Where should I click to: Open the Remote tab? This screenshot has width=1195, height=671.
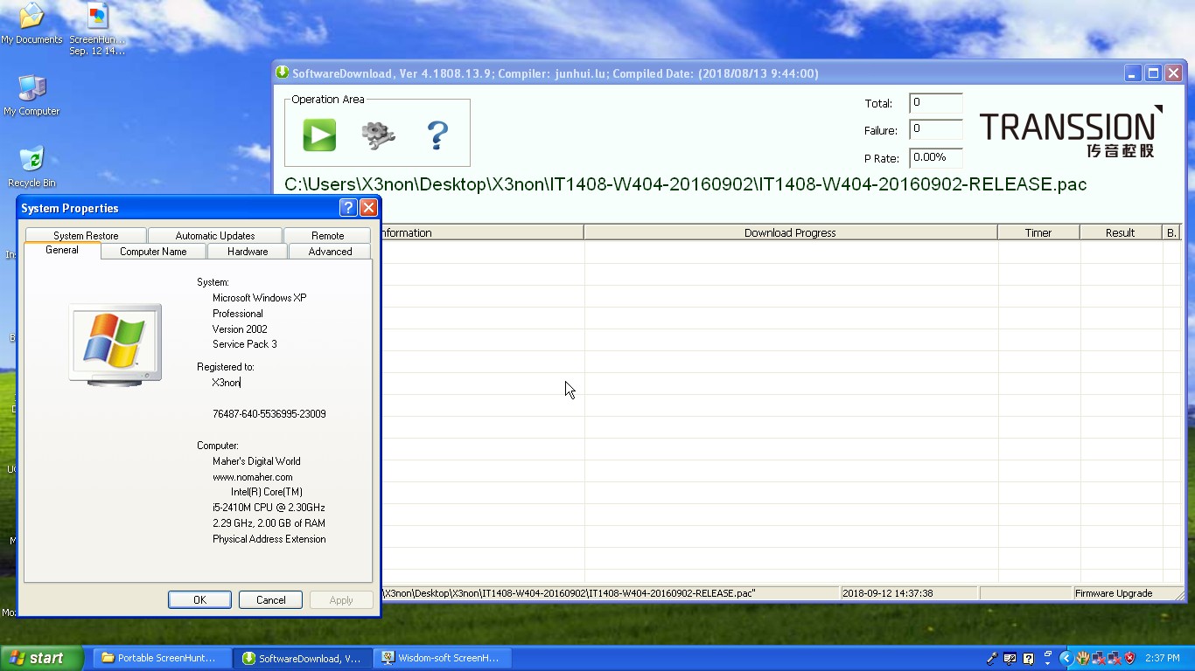(328, 236)
